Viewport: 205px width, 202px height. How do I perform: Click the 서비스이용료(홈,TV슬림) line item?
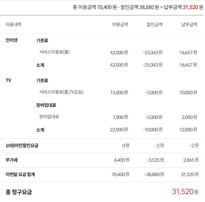tap(61, 92)
